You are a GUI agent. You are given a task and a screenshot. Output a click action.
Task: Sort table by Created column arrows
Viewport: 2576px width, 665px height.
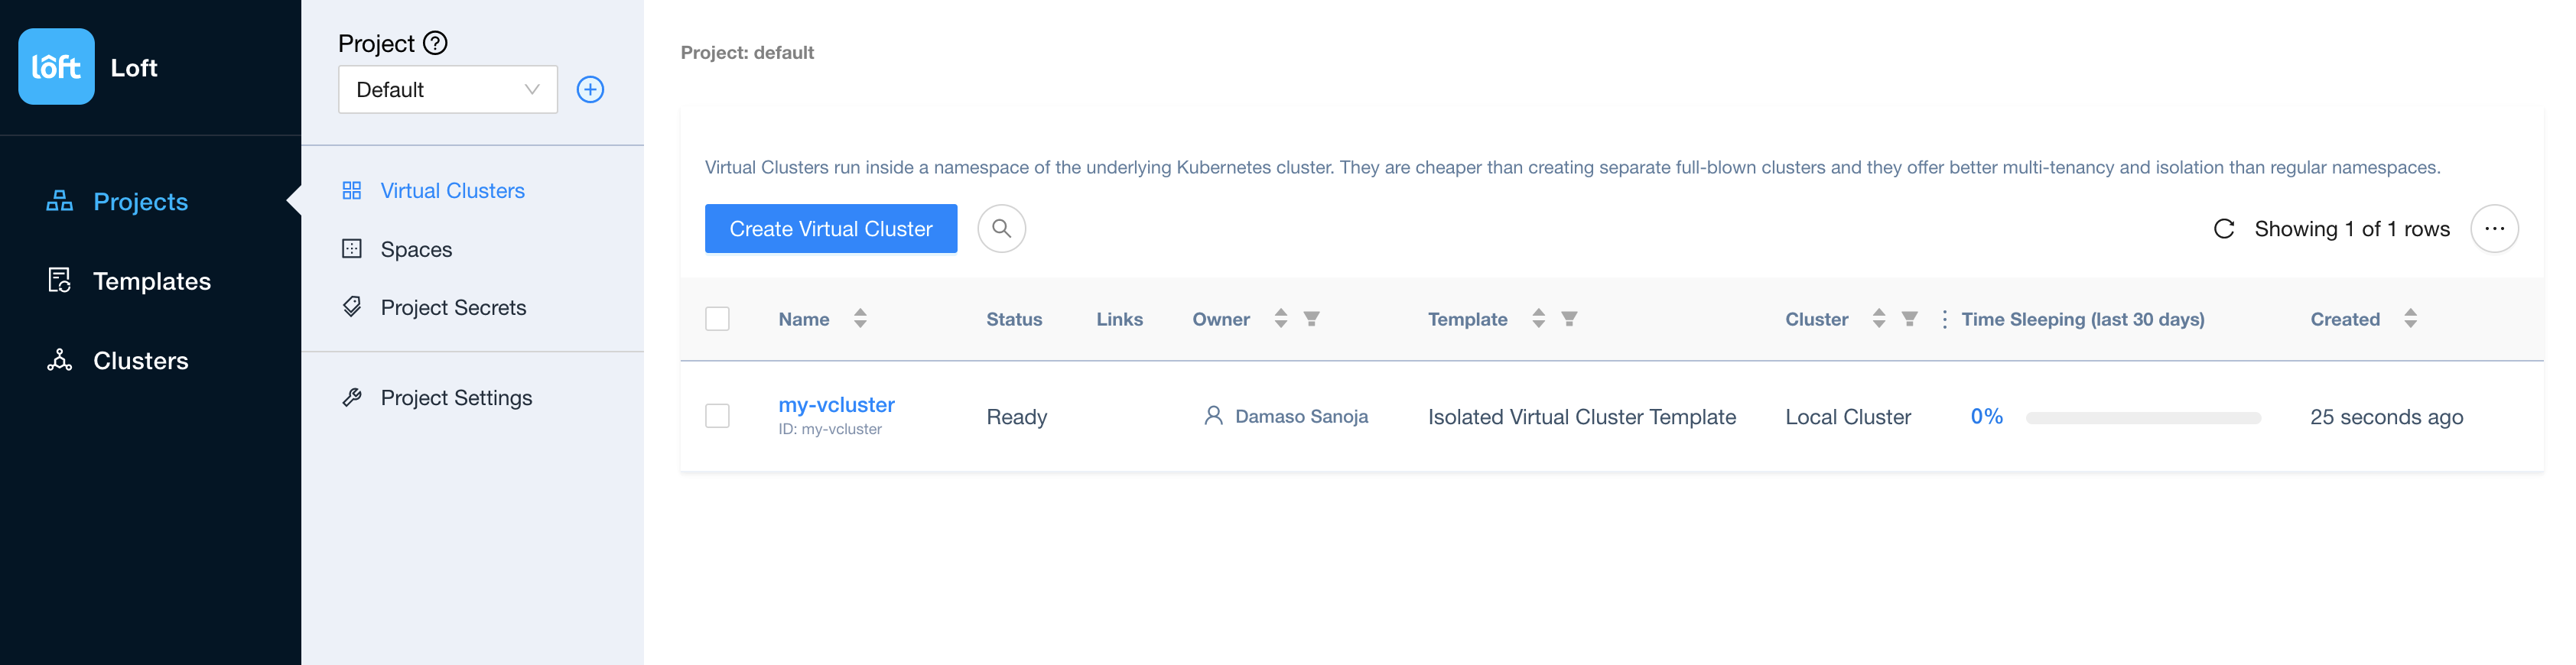tap(2410, 319)
